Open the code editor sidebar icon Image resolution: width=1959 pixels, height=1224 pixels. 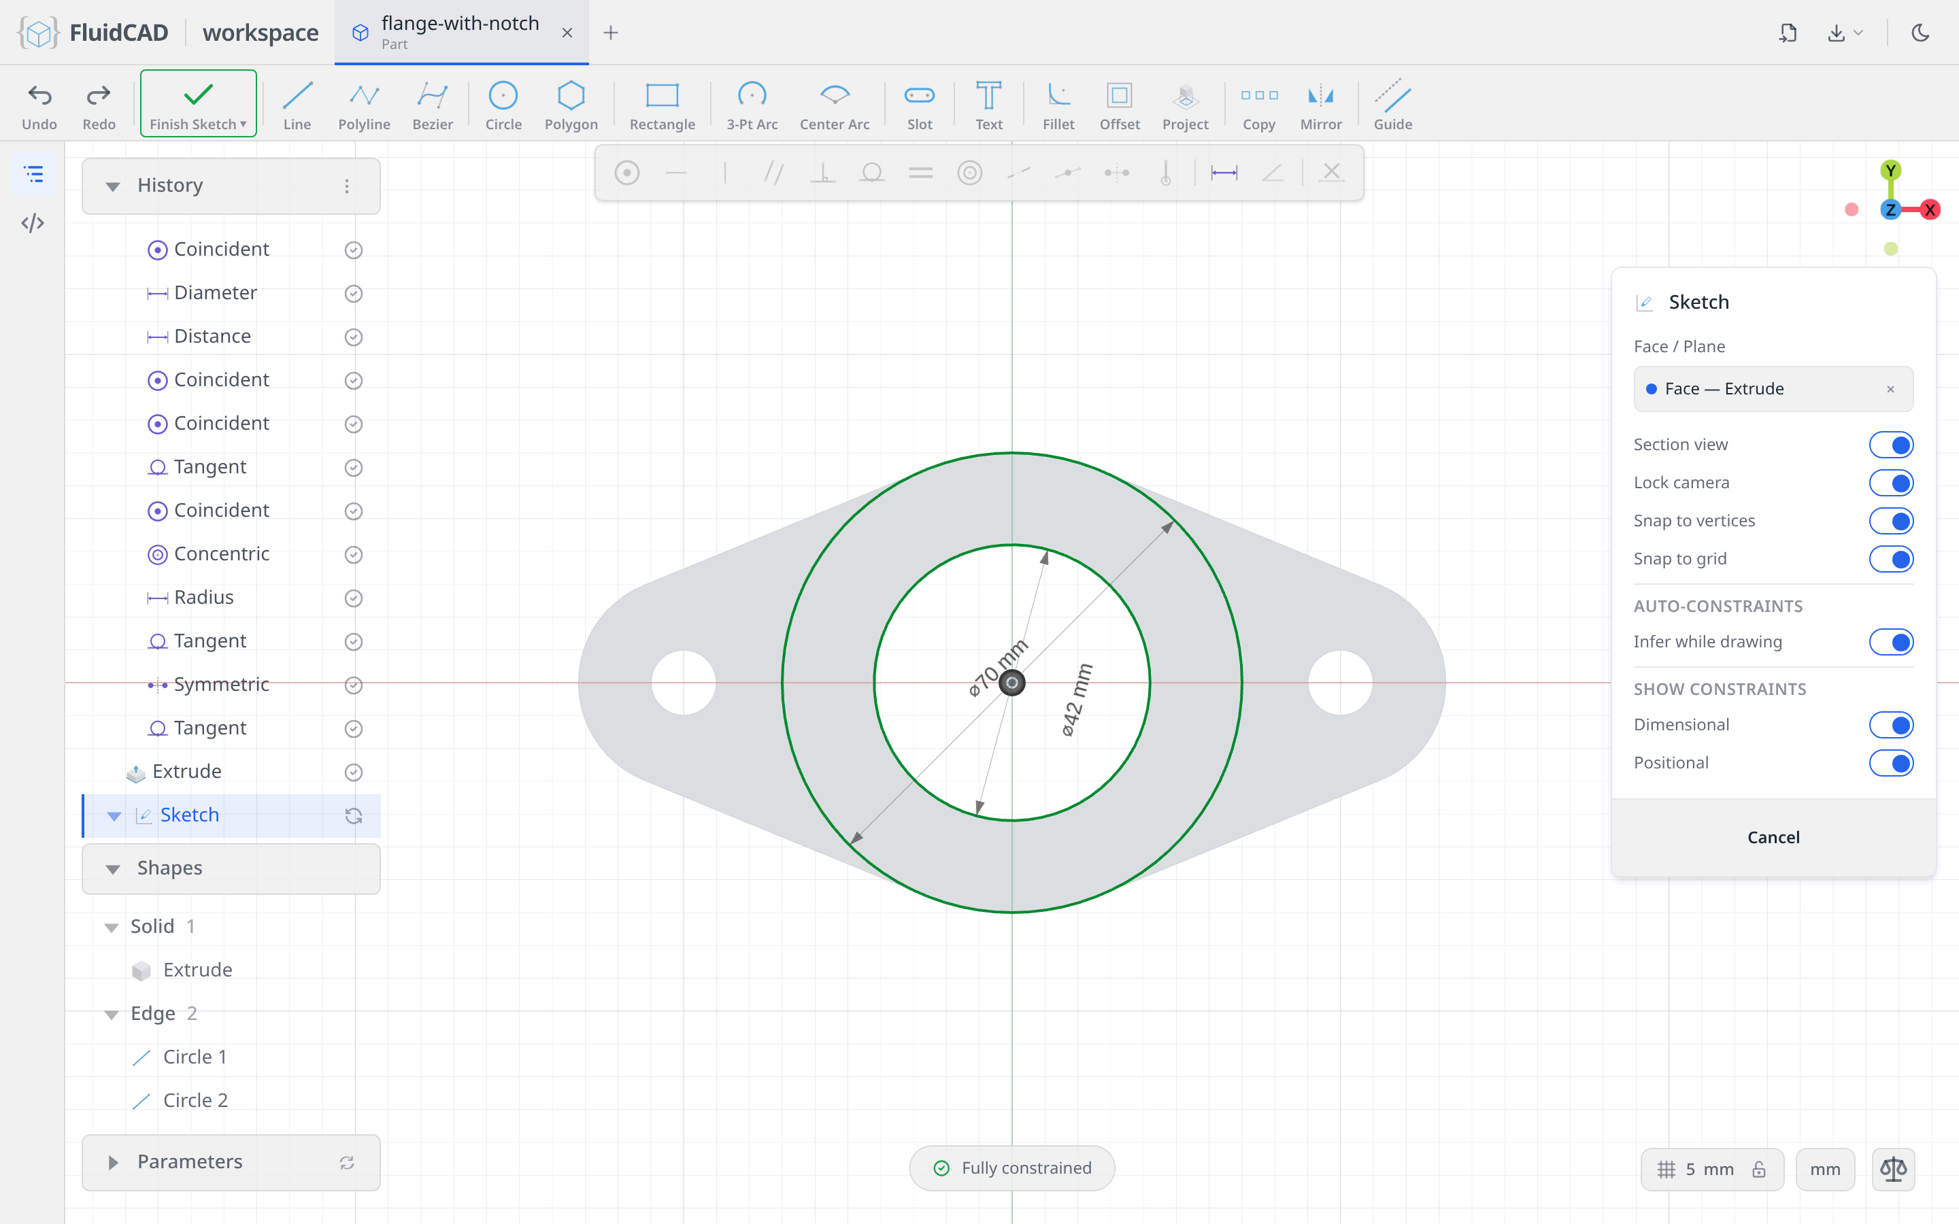click(33, 222)
